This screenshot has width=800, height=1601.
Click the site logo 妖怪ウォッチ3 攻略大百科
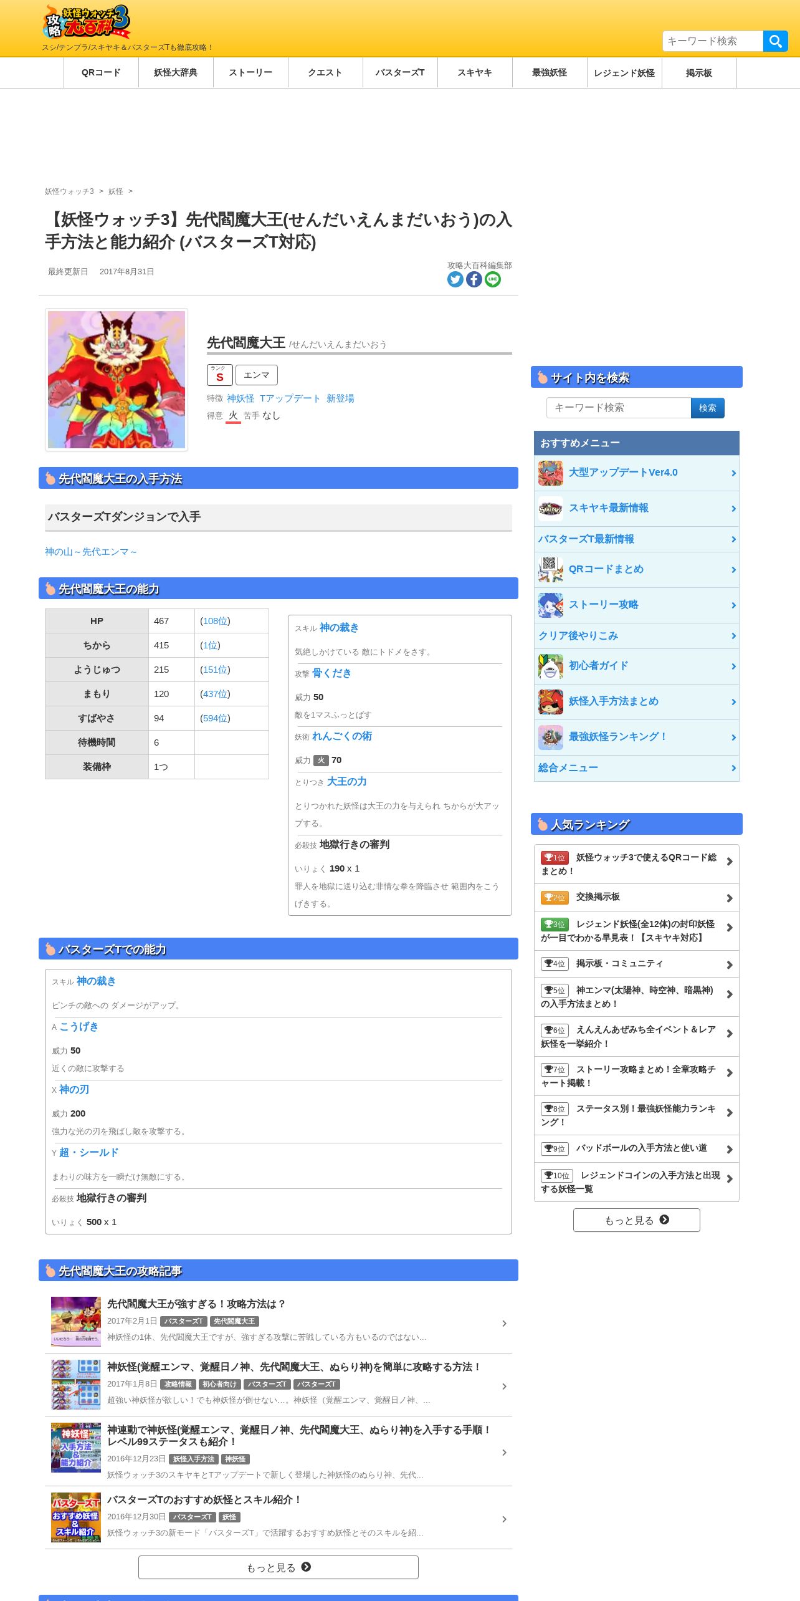tap(87, 22)
